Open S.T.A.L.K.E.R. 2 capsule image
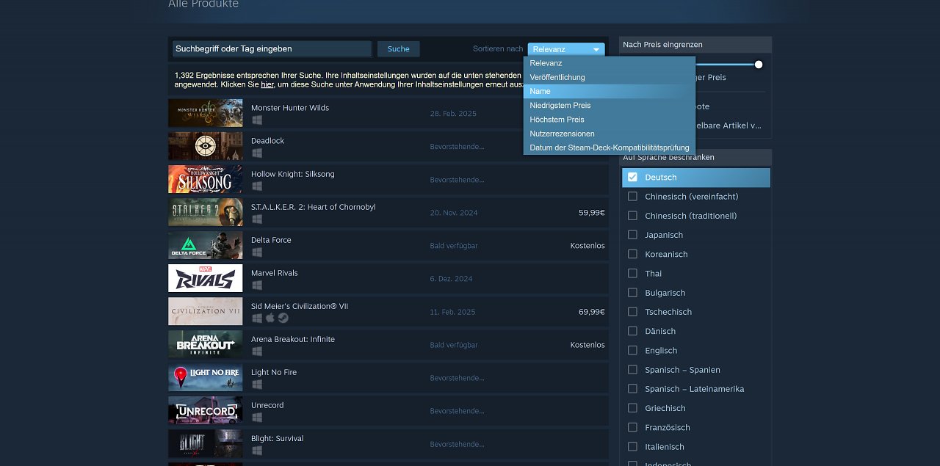 (205, 212)
